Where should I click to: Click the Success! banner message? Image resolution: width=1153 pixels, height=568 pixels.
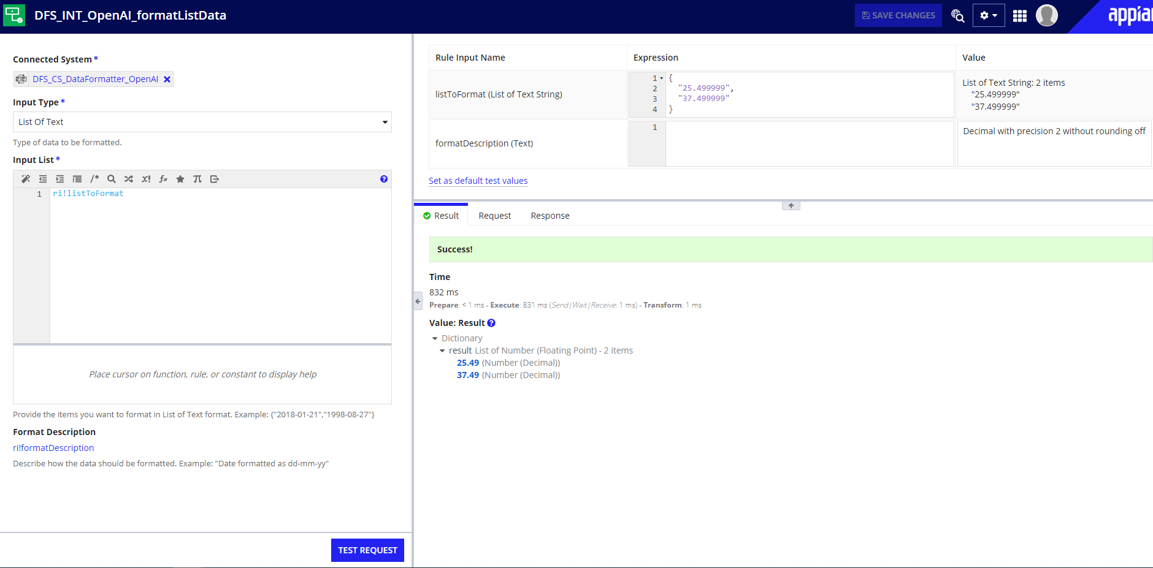[791, 249]
